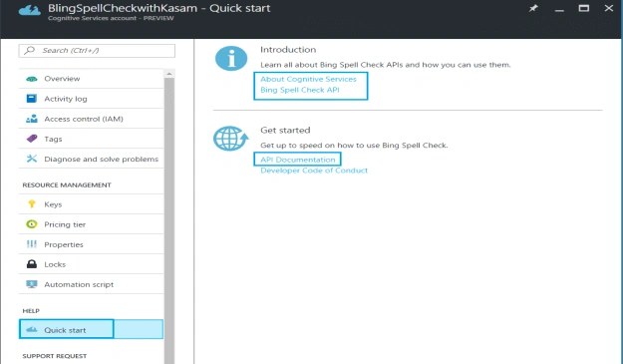This screenshot has width=623, height=364.
Task: Open Automation script entry
Action: coord(91,284)
